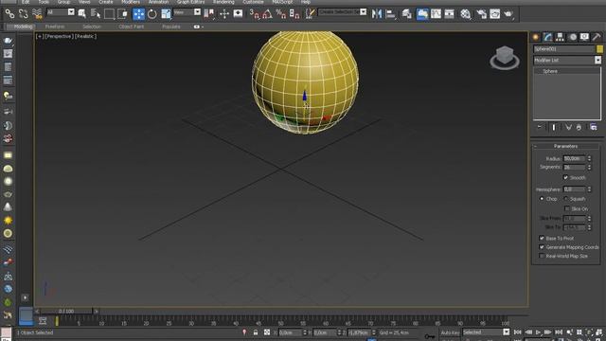This screenshot has width=606, height=341.
Task: Click the Align tool icon
Action: tap(391, 14)
